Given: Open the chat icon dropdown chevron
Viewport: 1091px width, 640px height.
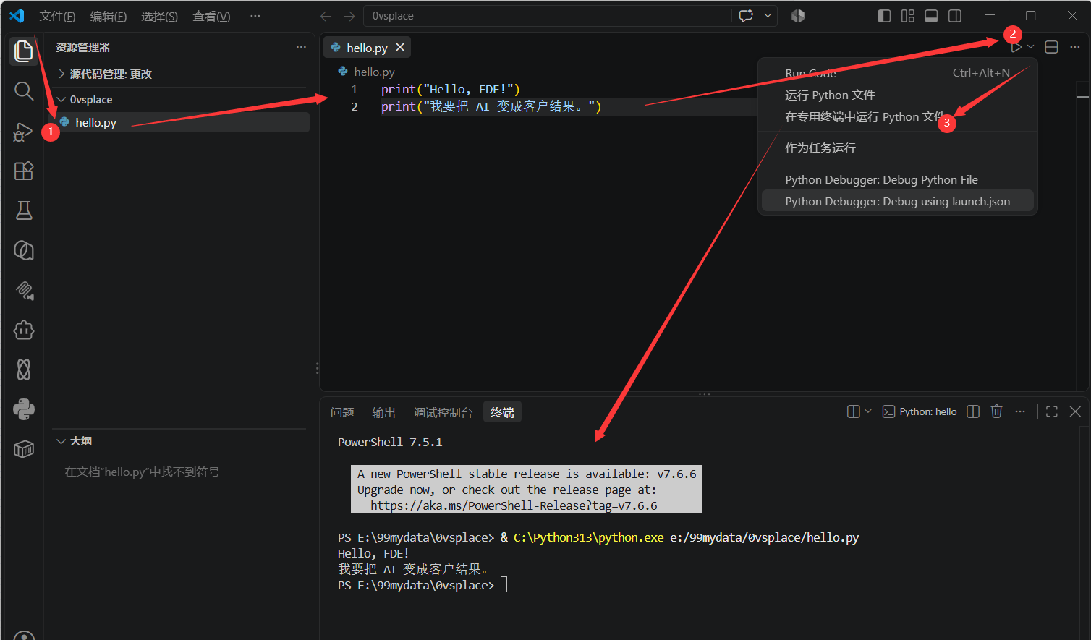Looking at the screenshot, I should tap(768, 16).
